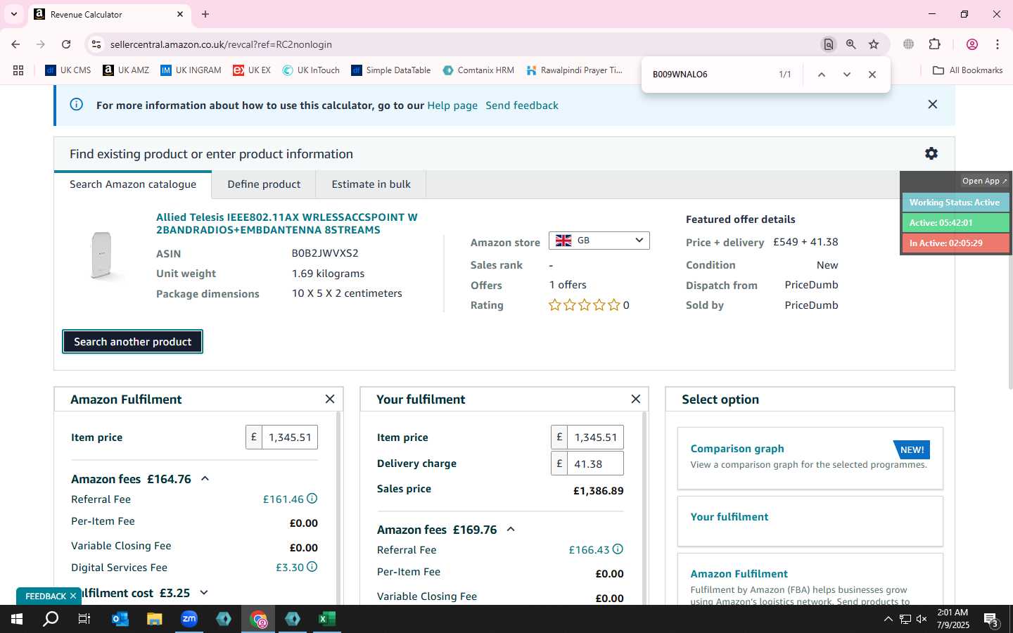
Task: Open the browser zoom magnifier icon
Action: (x=851, y=44)
